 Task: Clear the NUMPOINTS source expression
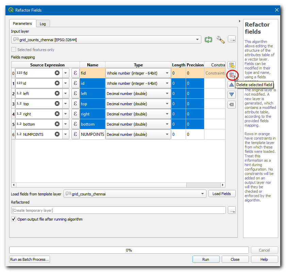(x=57, y=134)
